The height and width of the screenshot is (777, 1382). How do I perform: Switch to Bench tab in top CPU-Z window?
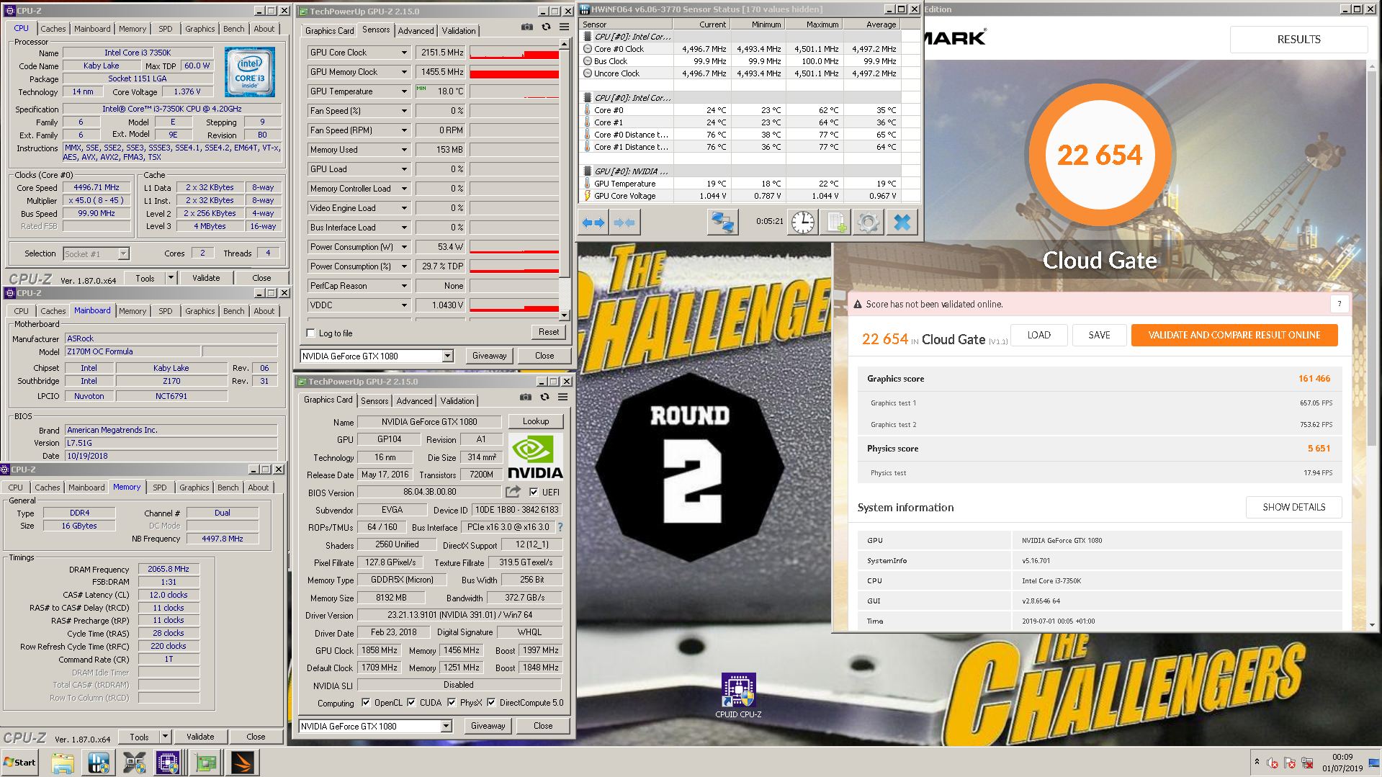233,29
